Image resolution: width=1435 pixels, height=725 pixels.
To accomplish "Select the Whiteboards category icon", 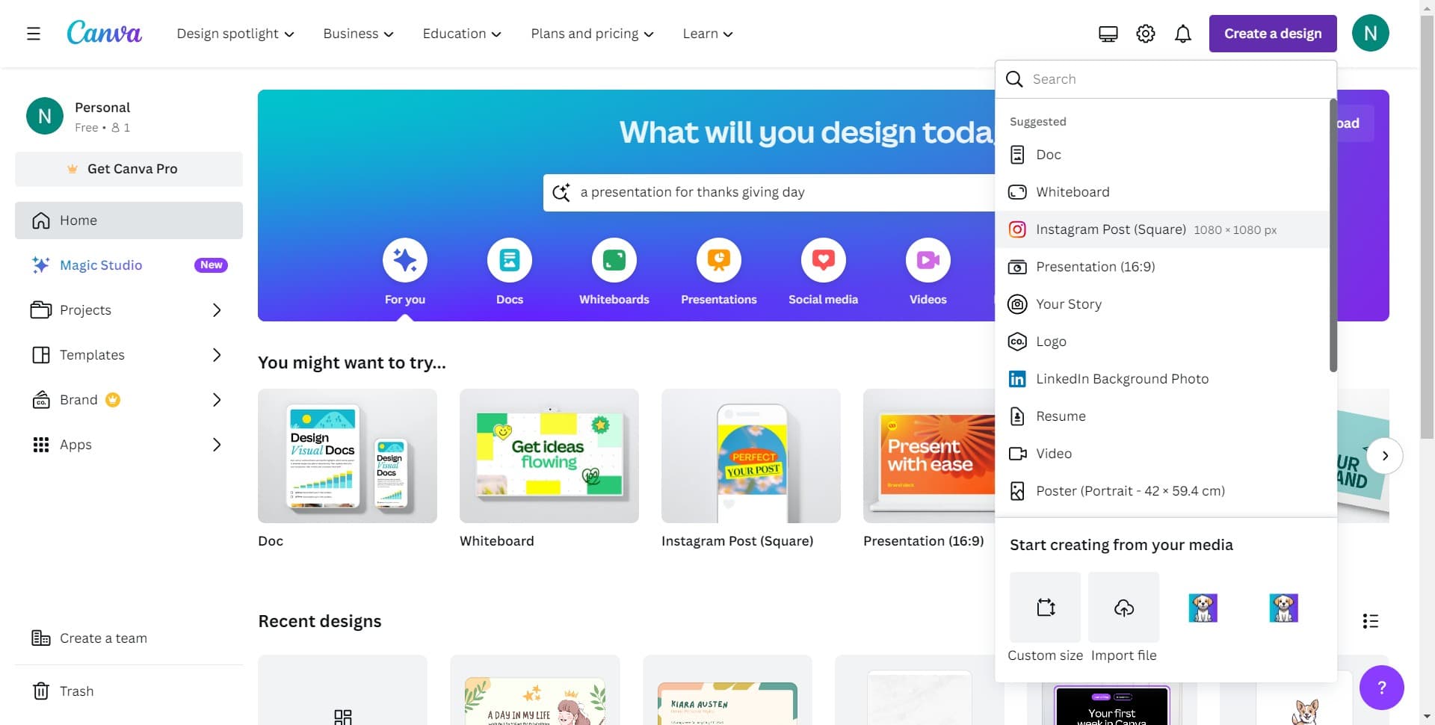I will [x=614, y=260].
